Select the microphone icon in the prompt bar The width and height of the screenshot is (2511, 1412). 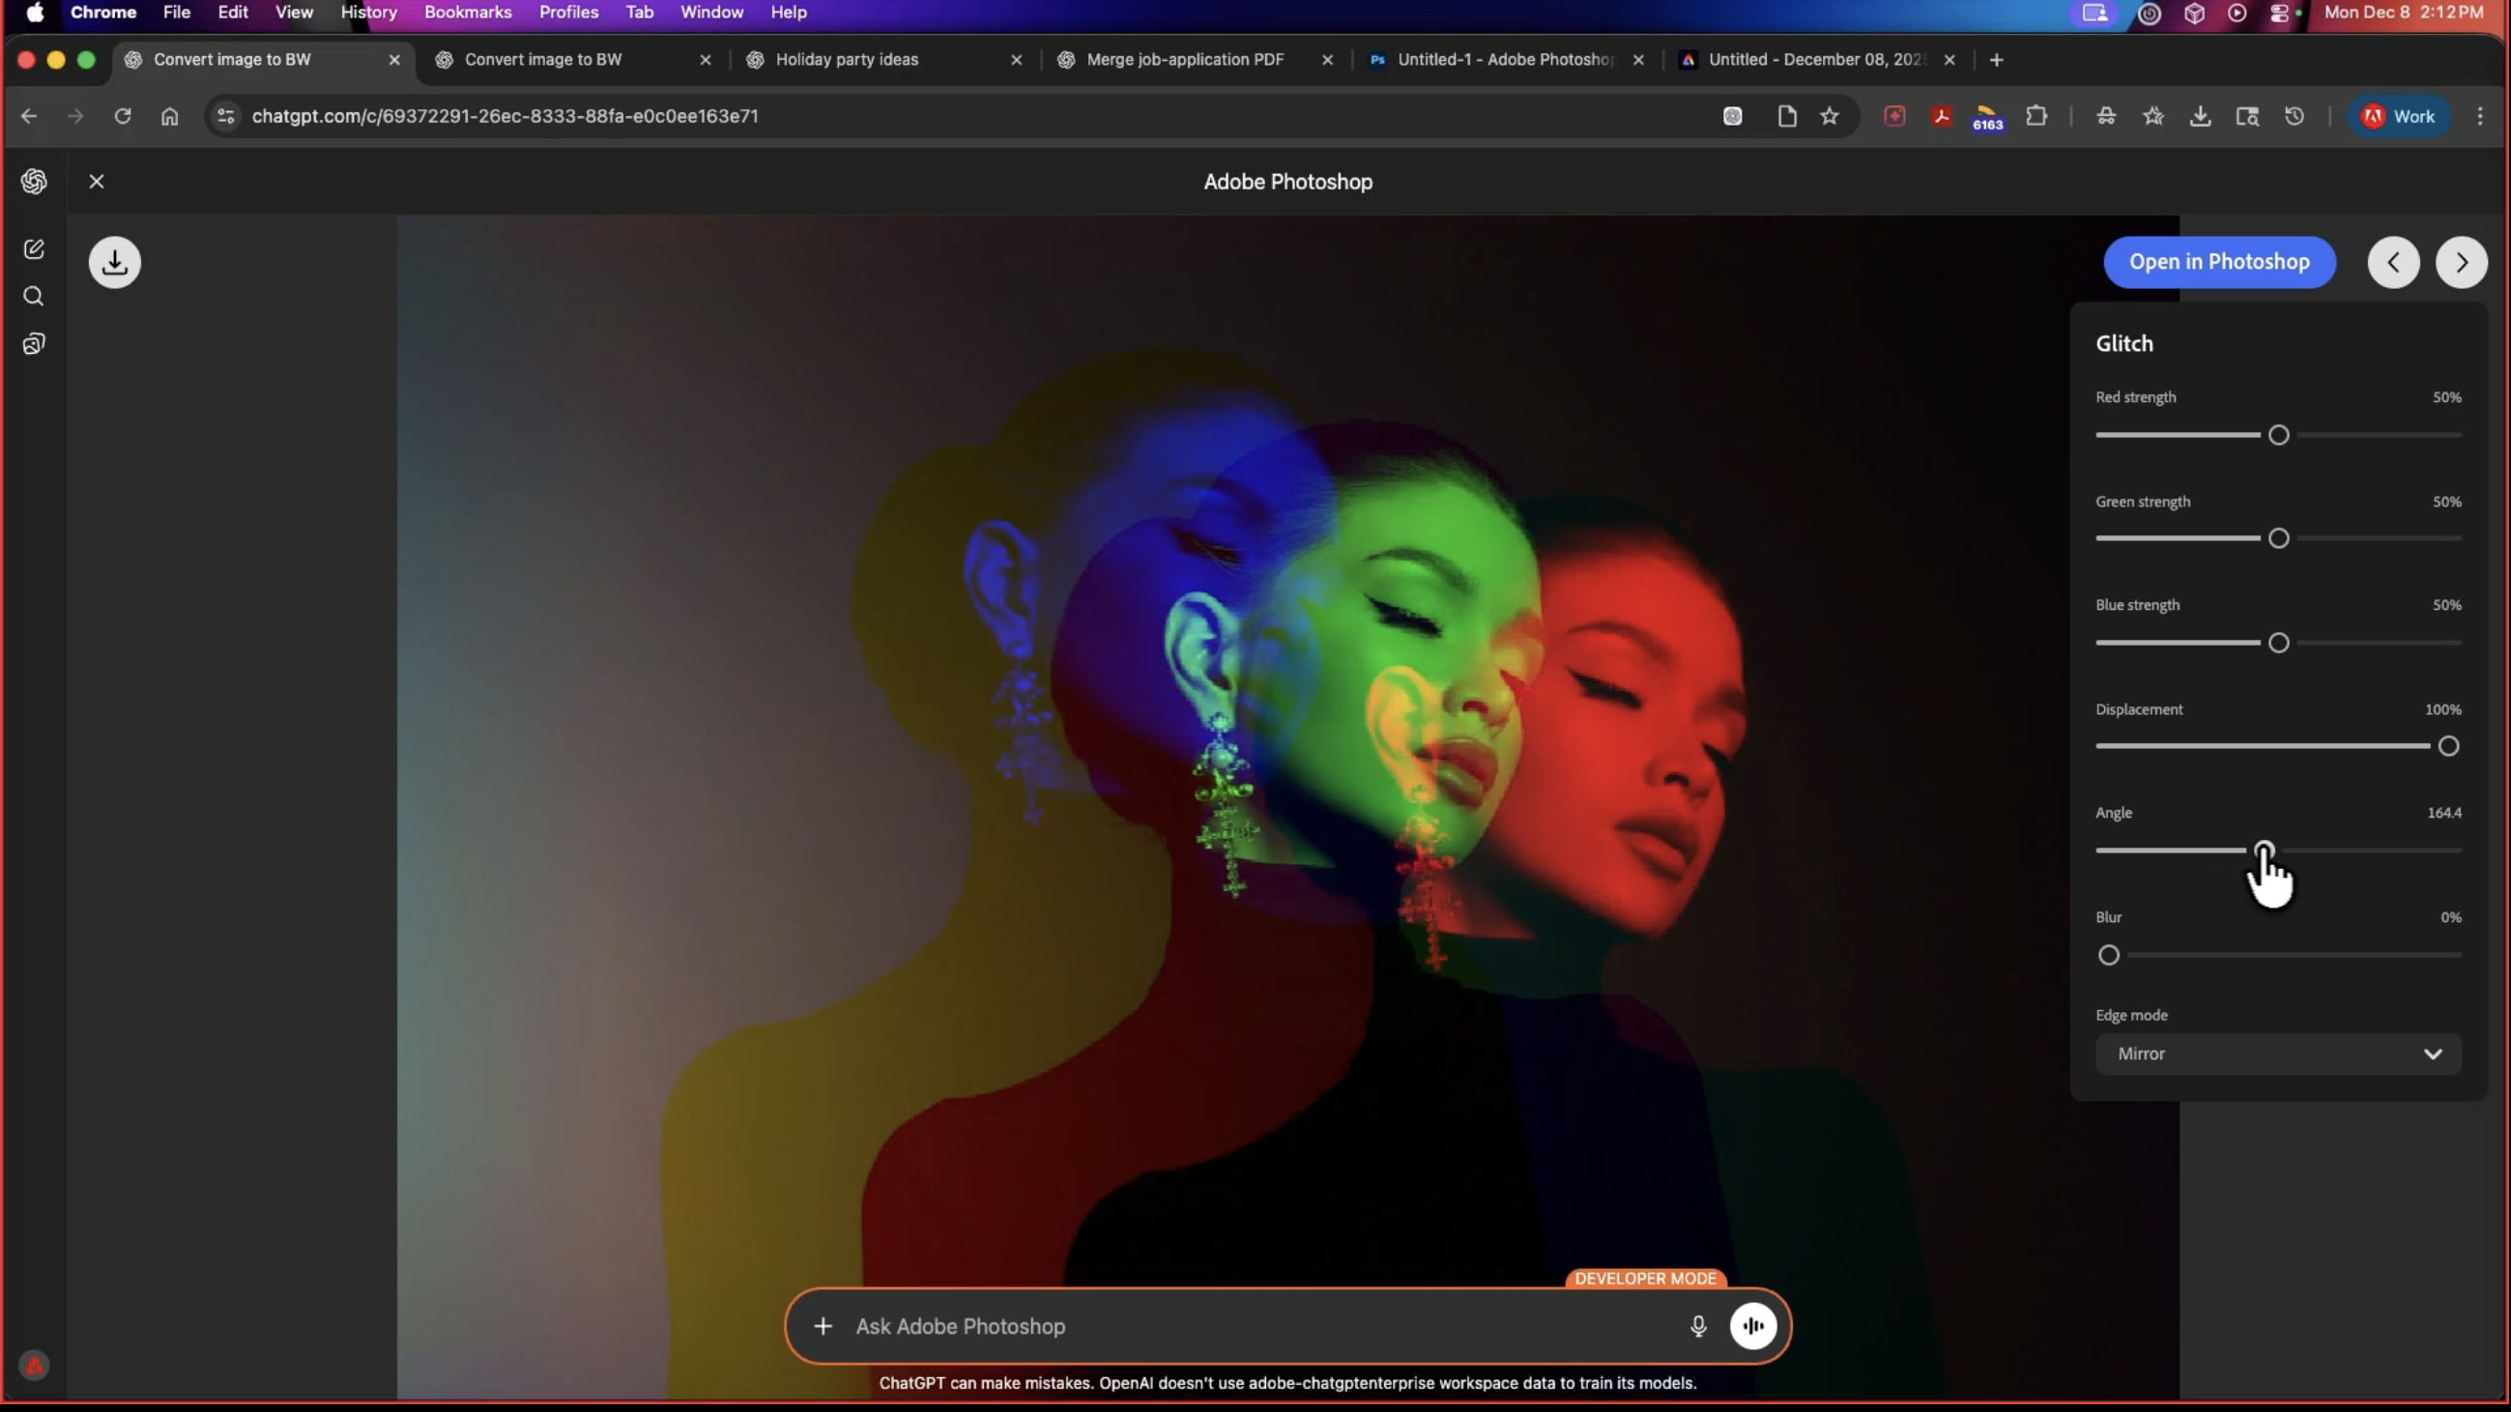[1698, 1326]
